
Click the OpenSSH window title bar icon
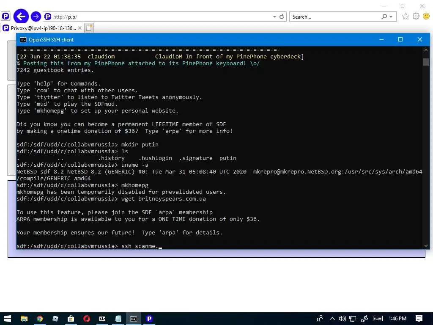coord(23,39)
